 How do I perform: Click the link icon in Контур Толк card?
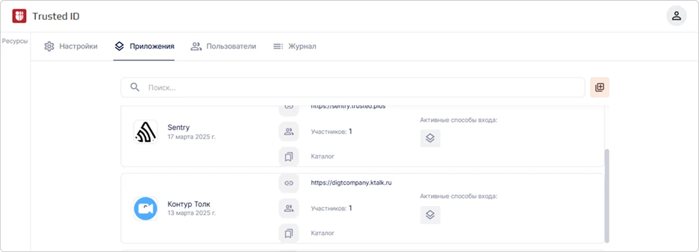(289, 183)
